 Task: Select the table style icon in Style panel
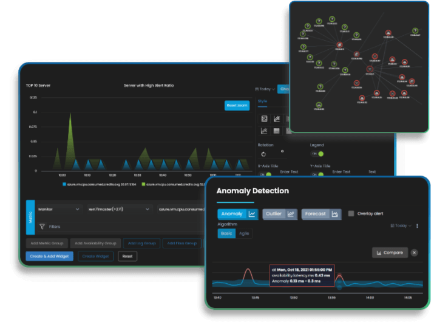pyautogui.click(x=277, y=131)
